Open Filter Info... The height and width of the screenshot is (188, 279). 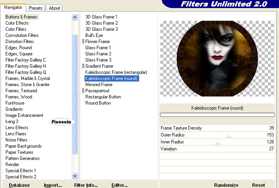(86, 185)
